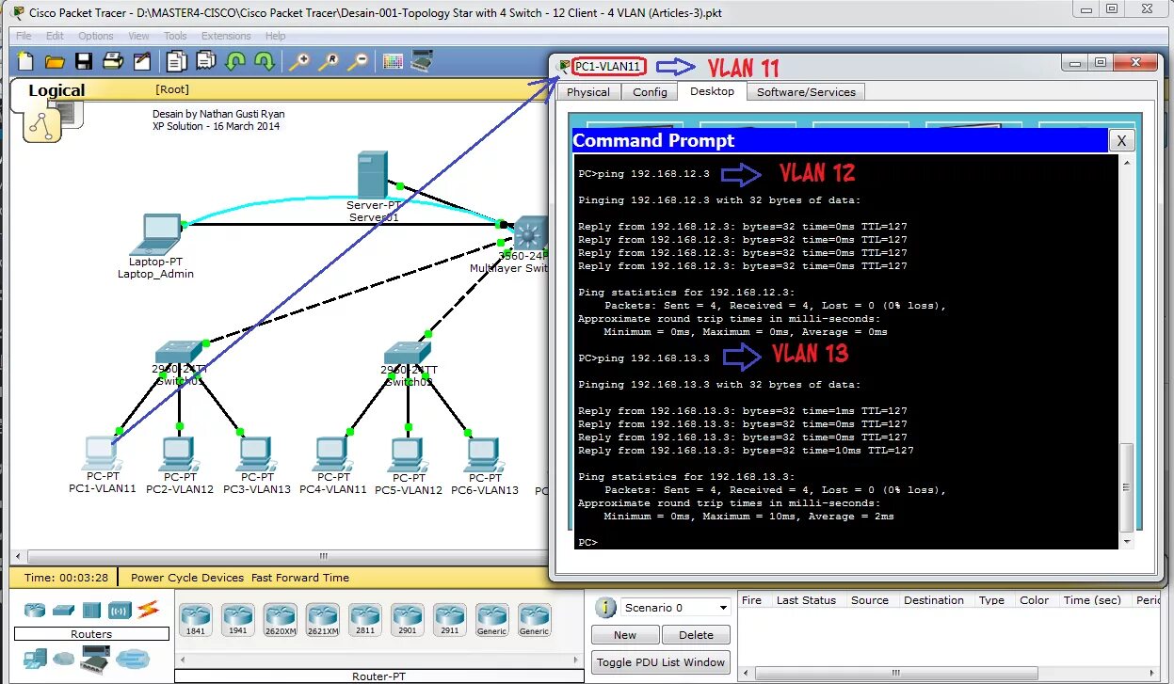Screen dimensions: 1174x684
Task: Click the New file toolbar icon
Action: click(25, 62)
